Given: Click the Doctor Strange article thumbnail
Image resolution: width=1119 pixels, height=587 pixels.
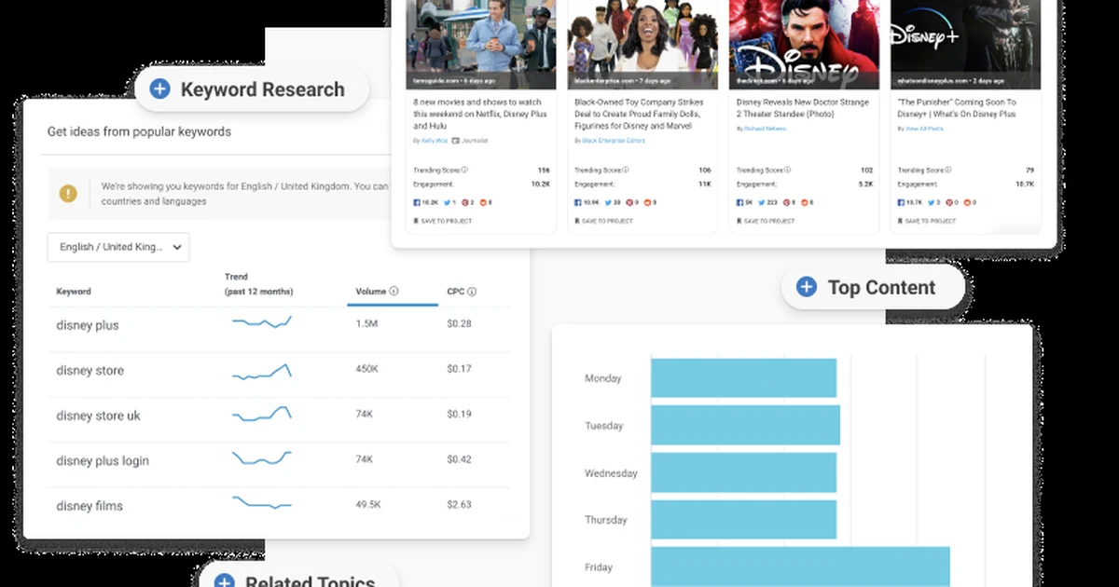Looking at the screenshot, I should [x=804, y=45].
